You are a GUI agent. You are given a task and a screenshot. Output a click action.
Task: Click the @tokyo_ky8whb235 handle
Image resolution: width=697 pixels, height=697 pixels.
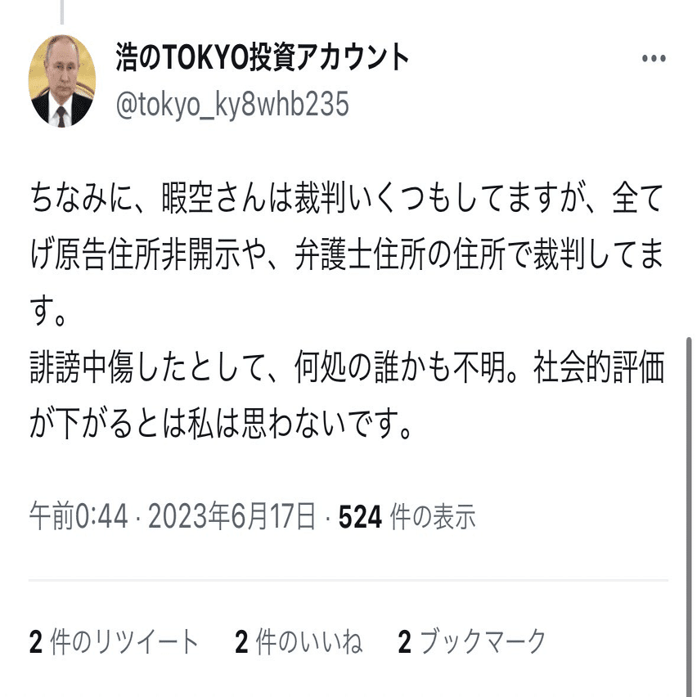pyautogui.click(x=232, y=105)
